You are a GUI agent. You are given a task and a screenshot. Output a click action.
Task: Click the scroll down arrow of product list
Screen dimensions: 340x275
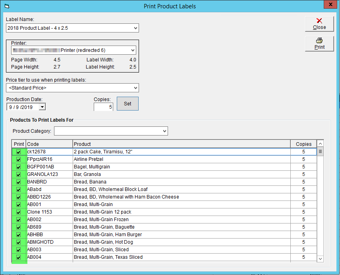click(x=320, y=259)
